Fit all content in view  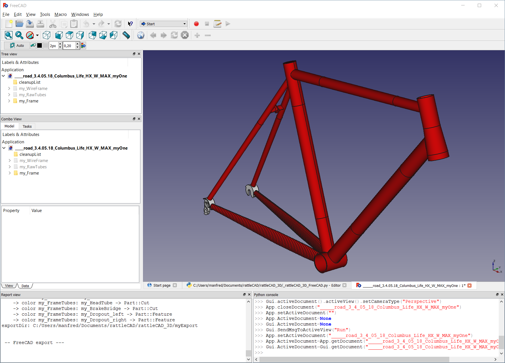coord(9,35)
